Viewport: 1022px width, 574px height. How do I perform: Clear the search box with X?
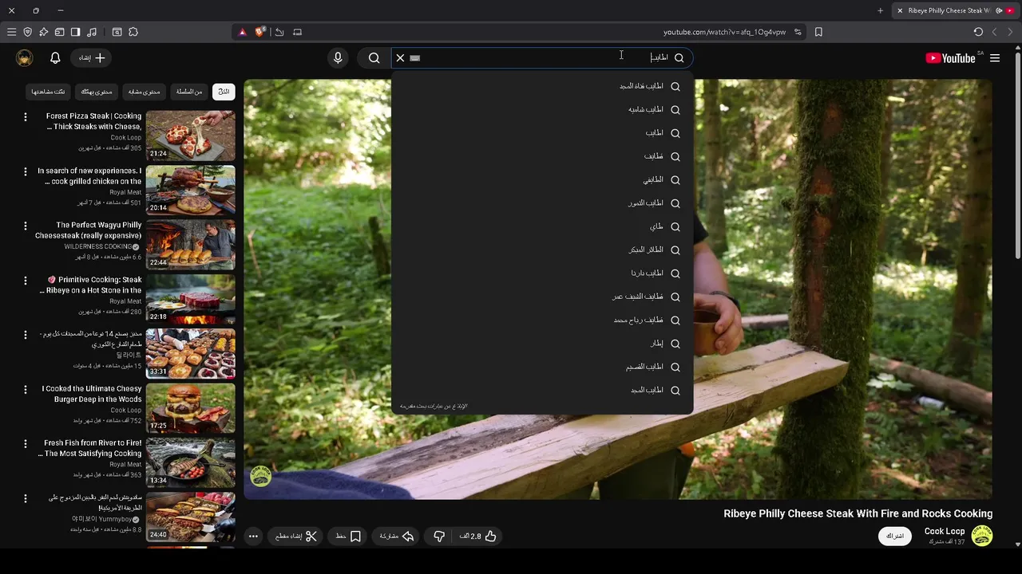pos(400,57)
